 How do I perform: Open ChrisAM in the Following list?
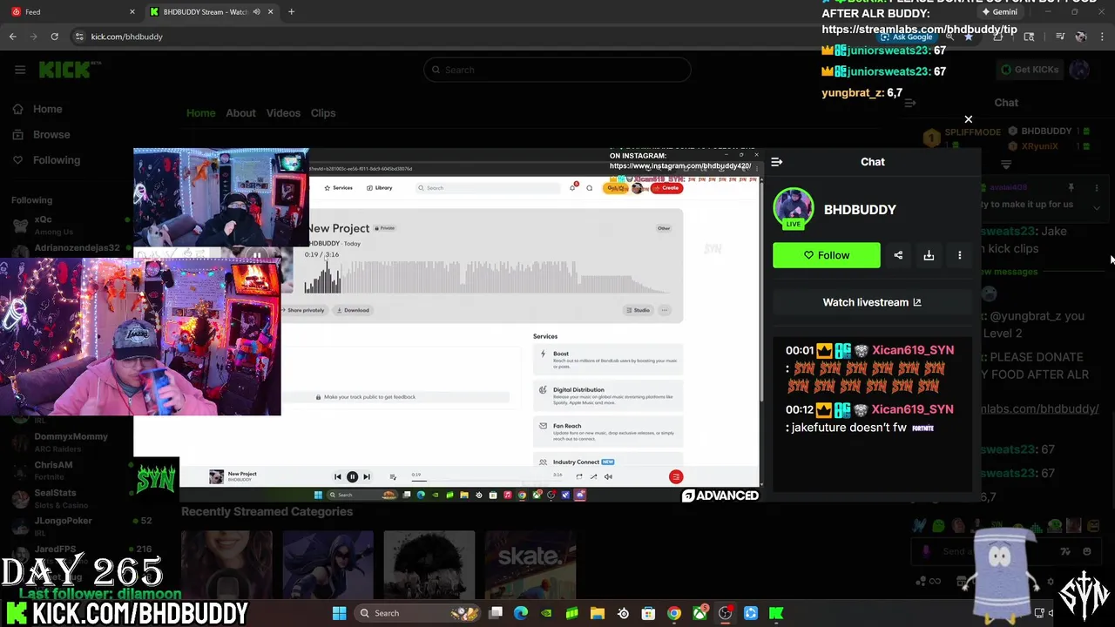[x=70, y=469]
